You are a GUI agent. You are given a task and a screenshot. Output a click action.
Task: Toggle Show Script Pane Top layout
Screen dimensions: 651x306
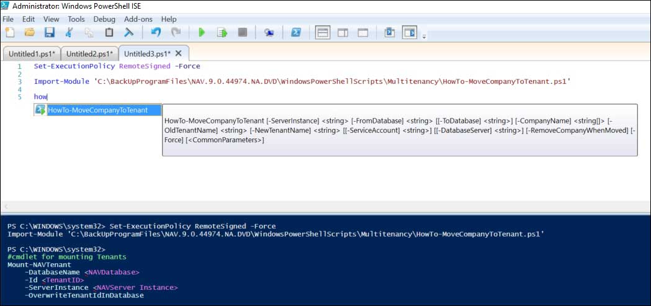pos(322,32)
